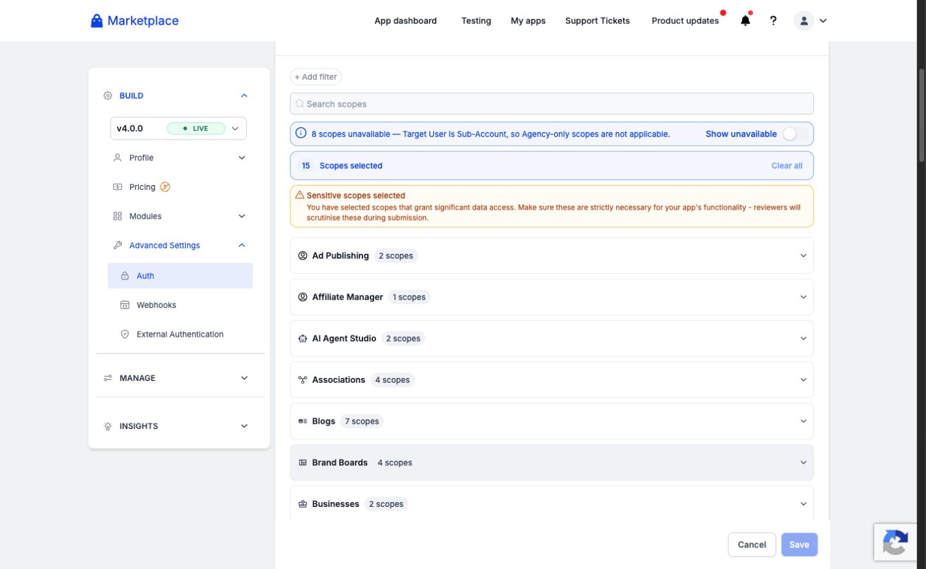Click the info icon in unavailable scopes banner

pos(301,133)
